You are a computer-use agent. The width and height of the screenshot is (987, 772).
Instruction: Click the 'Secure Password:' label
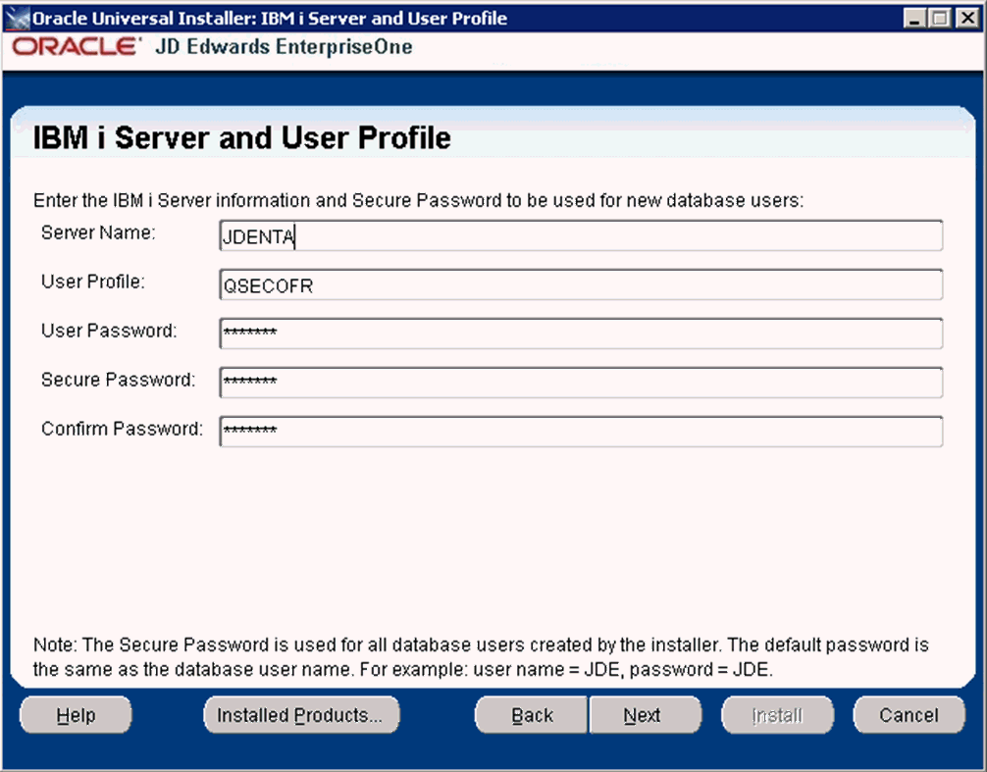[x=119, y=380]
